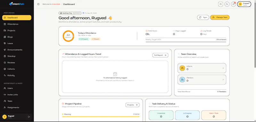This screenshot has height=122, width=256.
Task: Open the search icon button
Action: (x=220, y=4)
